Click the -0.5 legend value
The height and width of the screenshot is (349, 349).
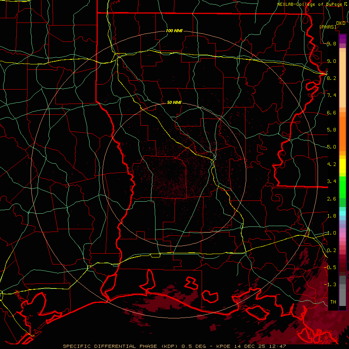[x=330, y=267]
